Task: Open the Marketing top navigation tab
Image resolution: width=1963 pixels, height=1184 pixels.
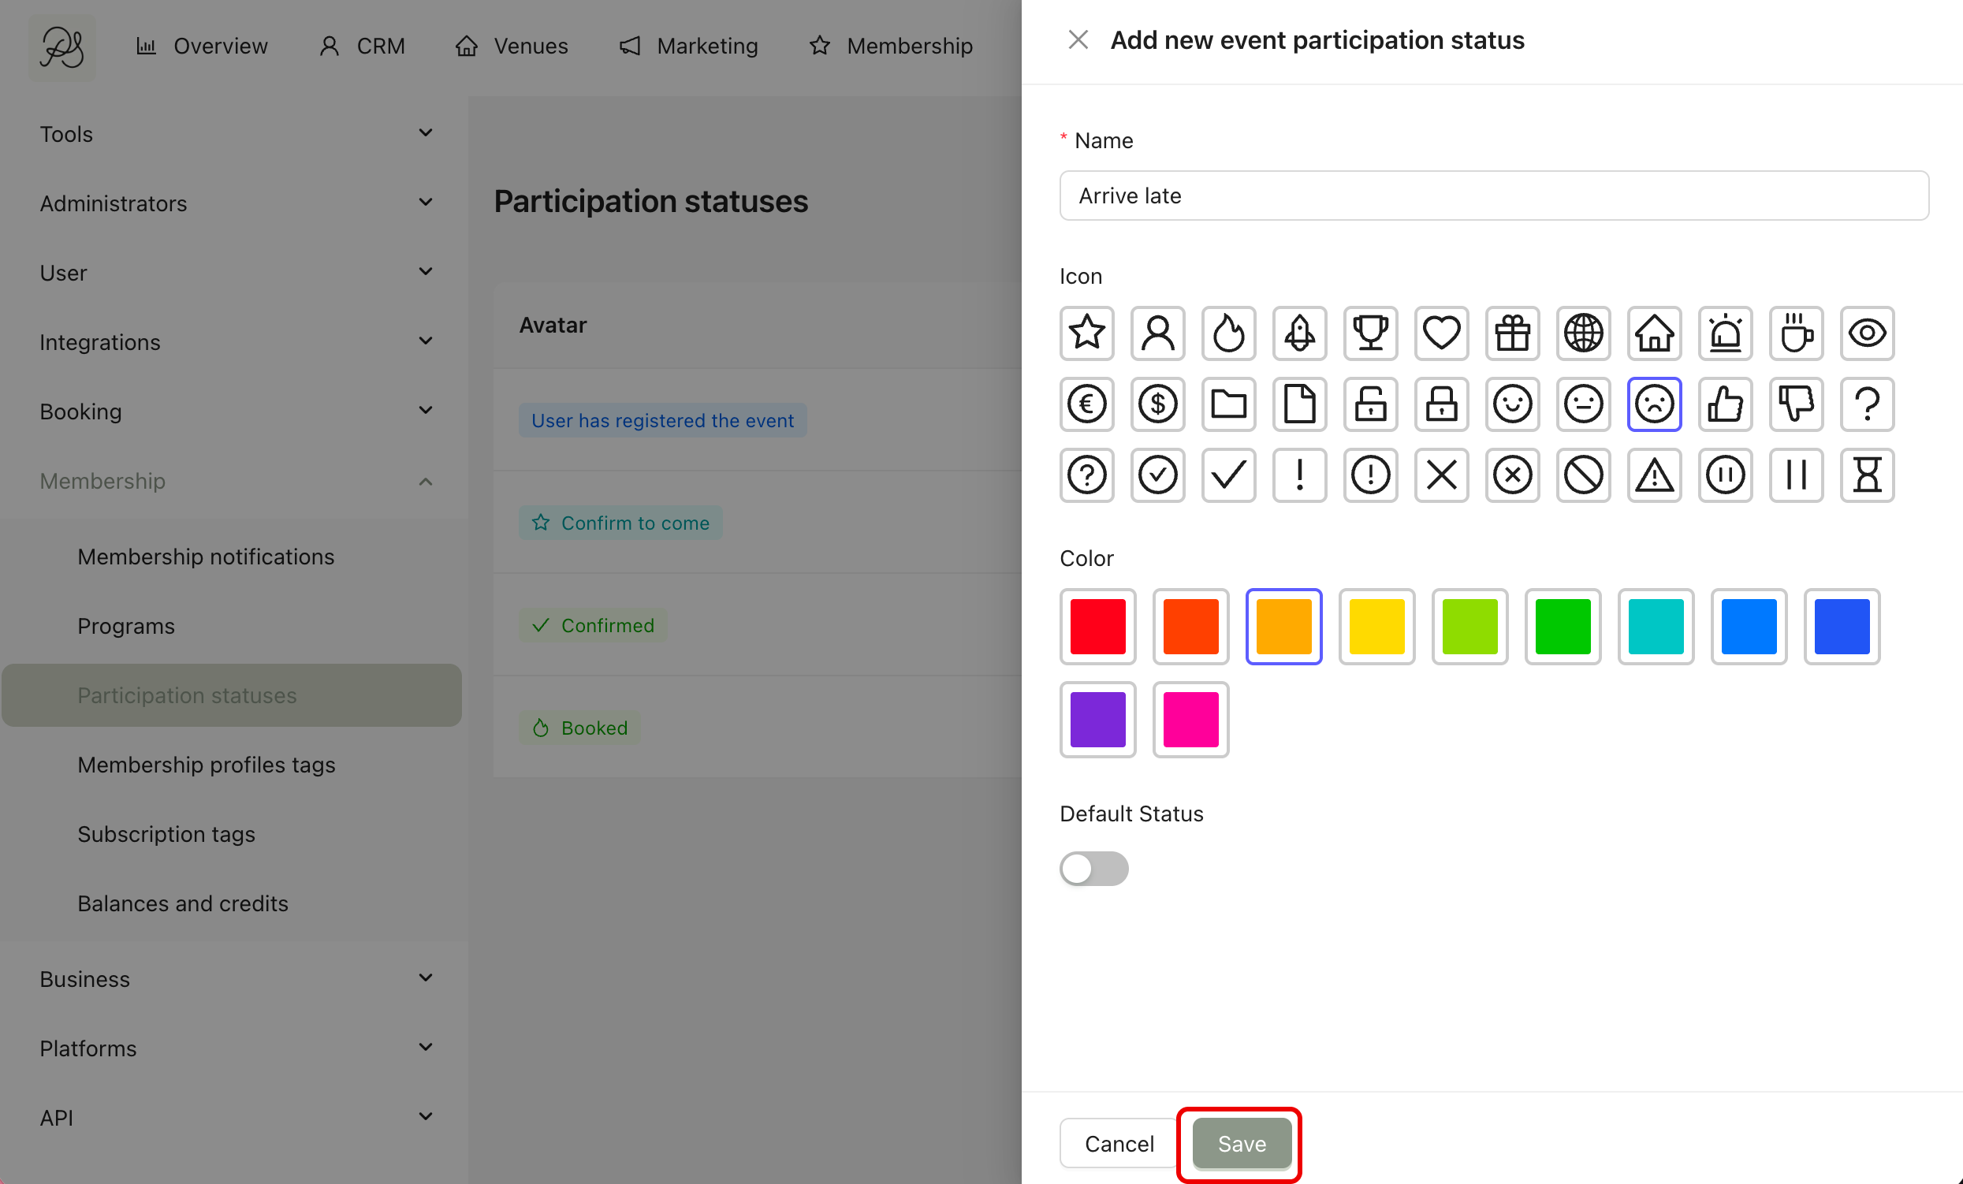Action: click(689, 47)
